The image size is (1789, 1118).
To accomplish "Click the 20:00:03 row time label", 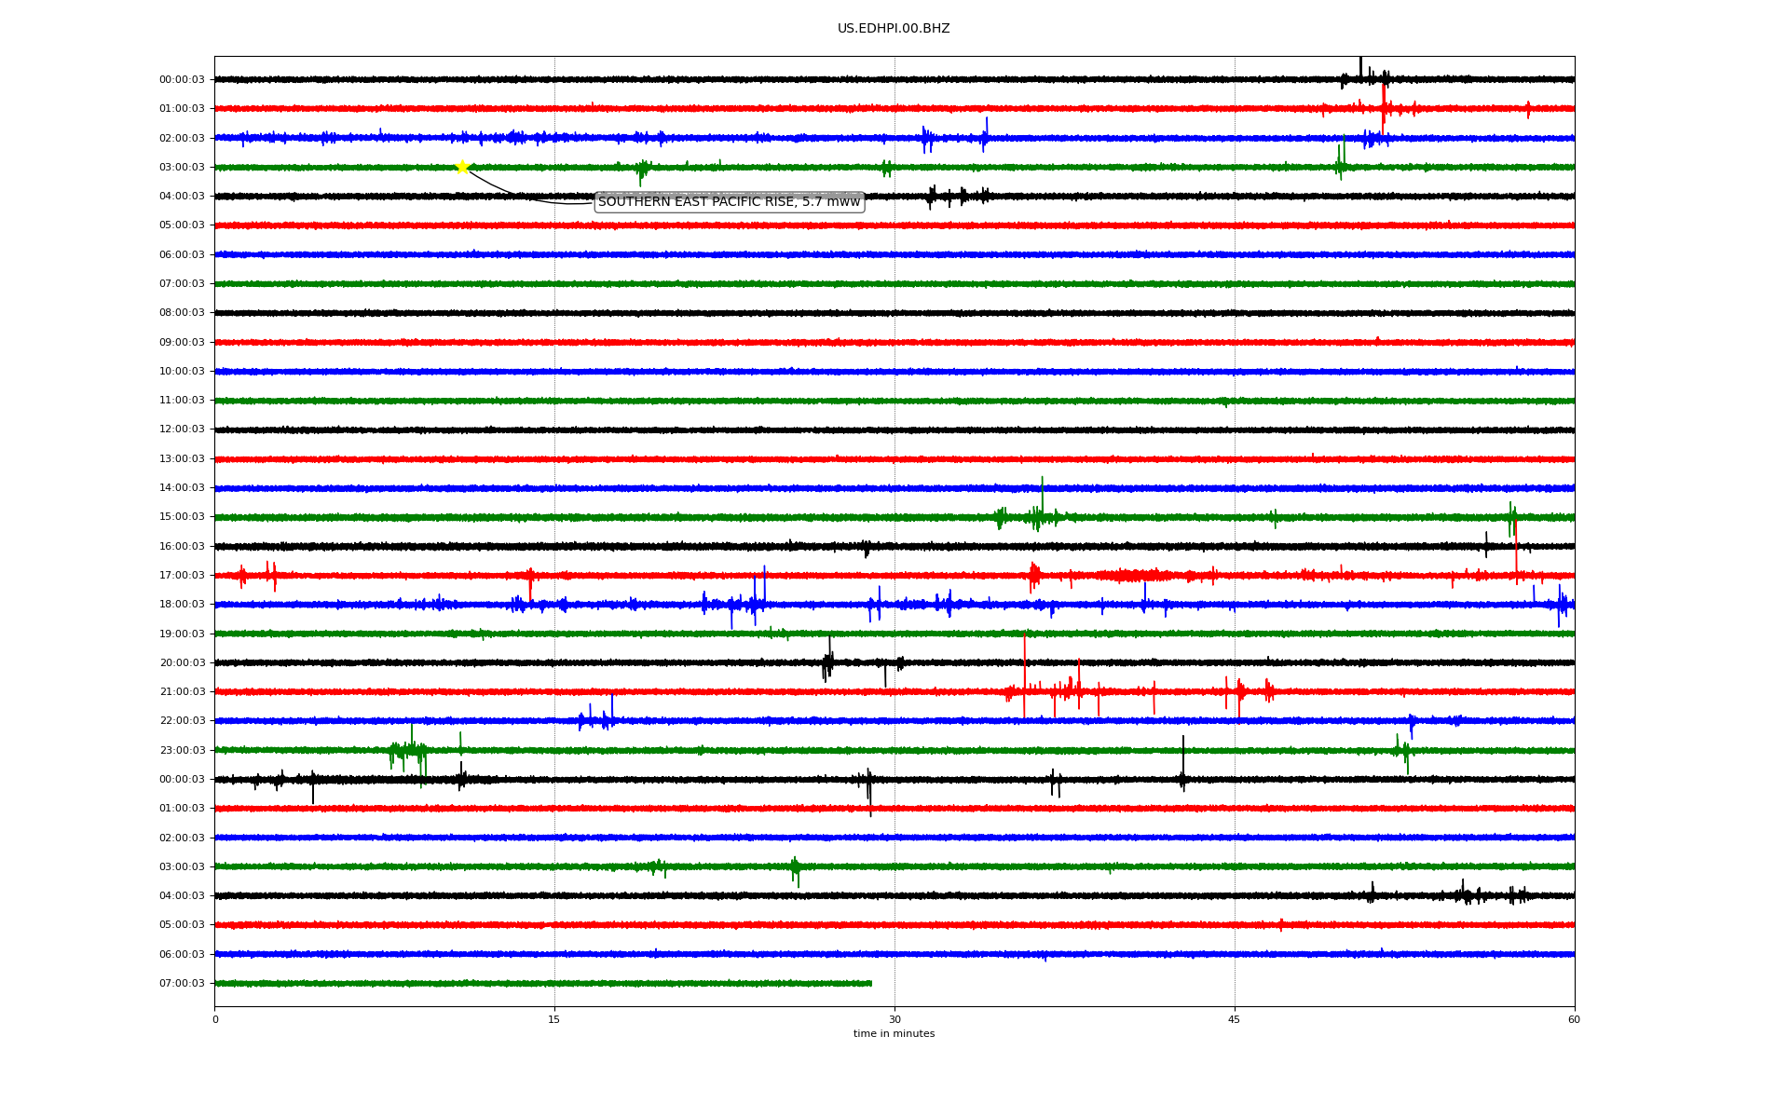I will coord(182,663).
